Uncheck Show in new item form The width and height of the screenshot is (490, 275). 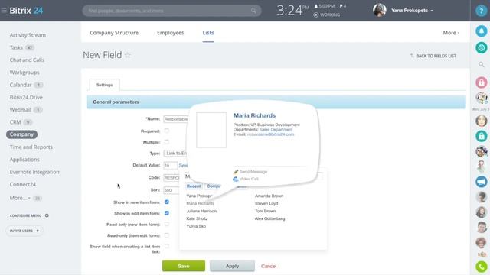point(167,202)
